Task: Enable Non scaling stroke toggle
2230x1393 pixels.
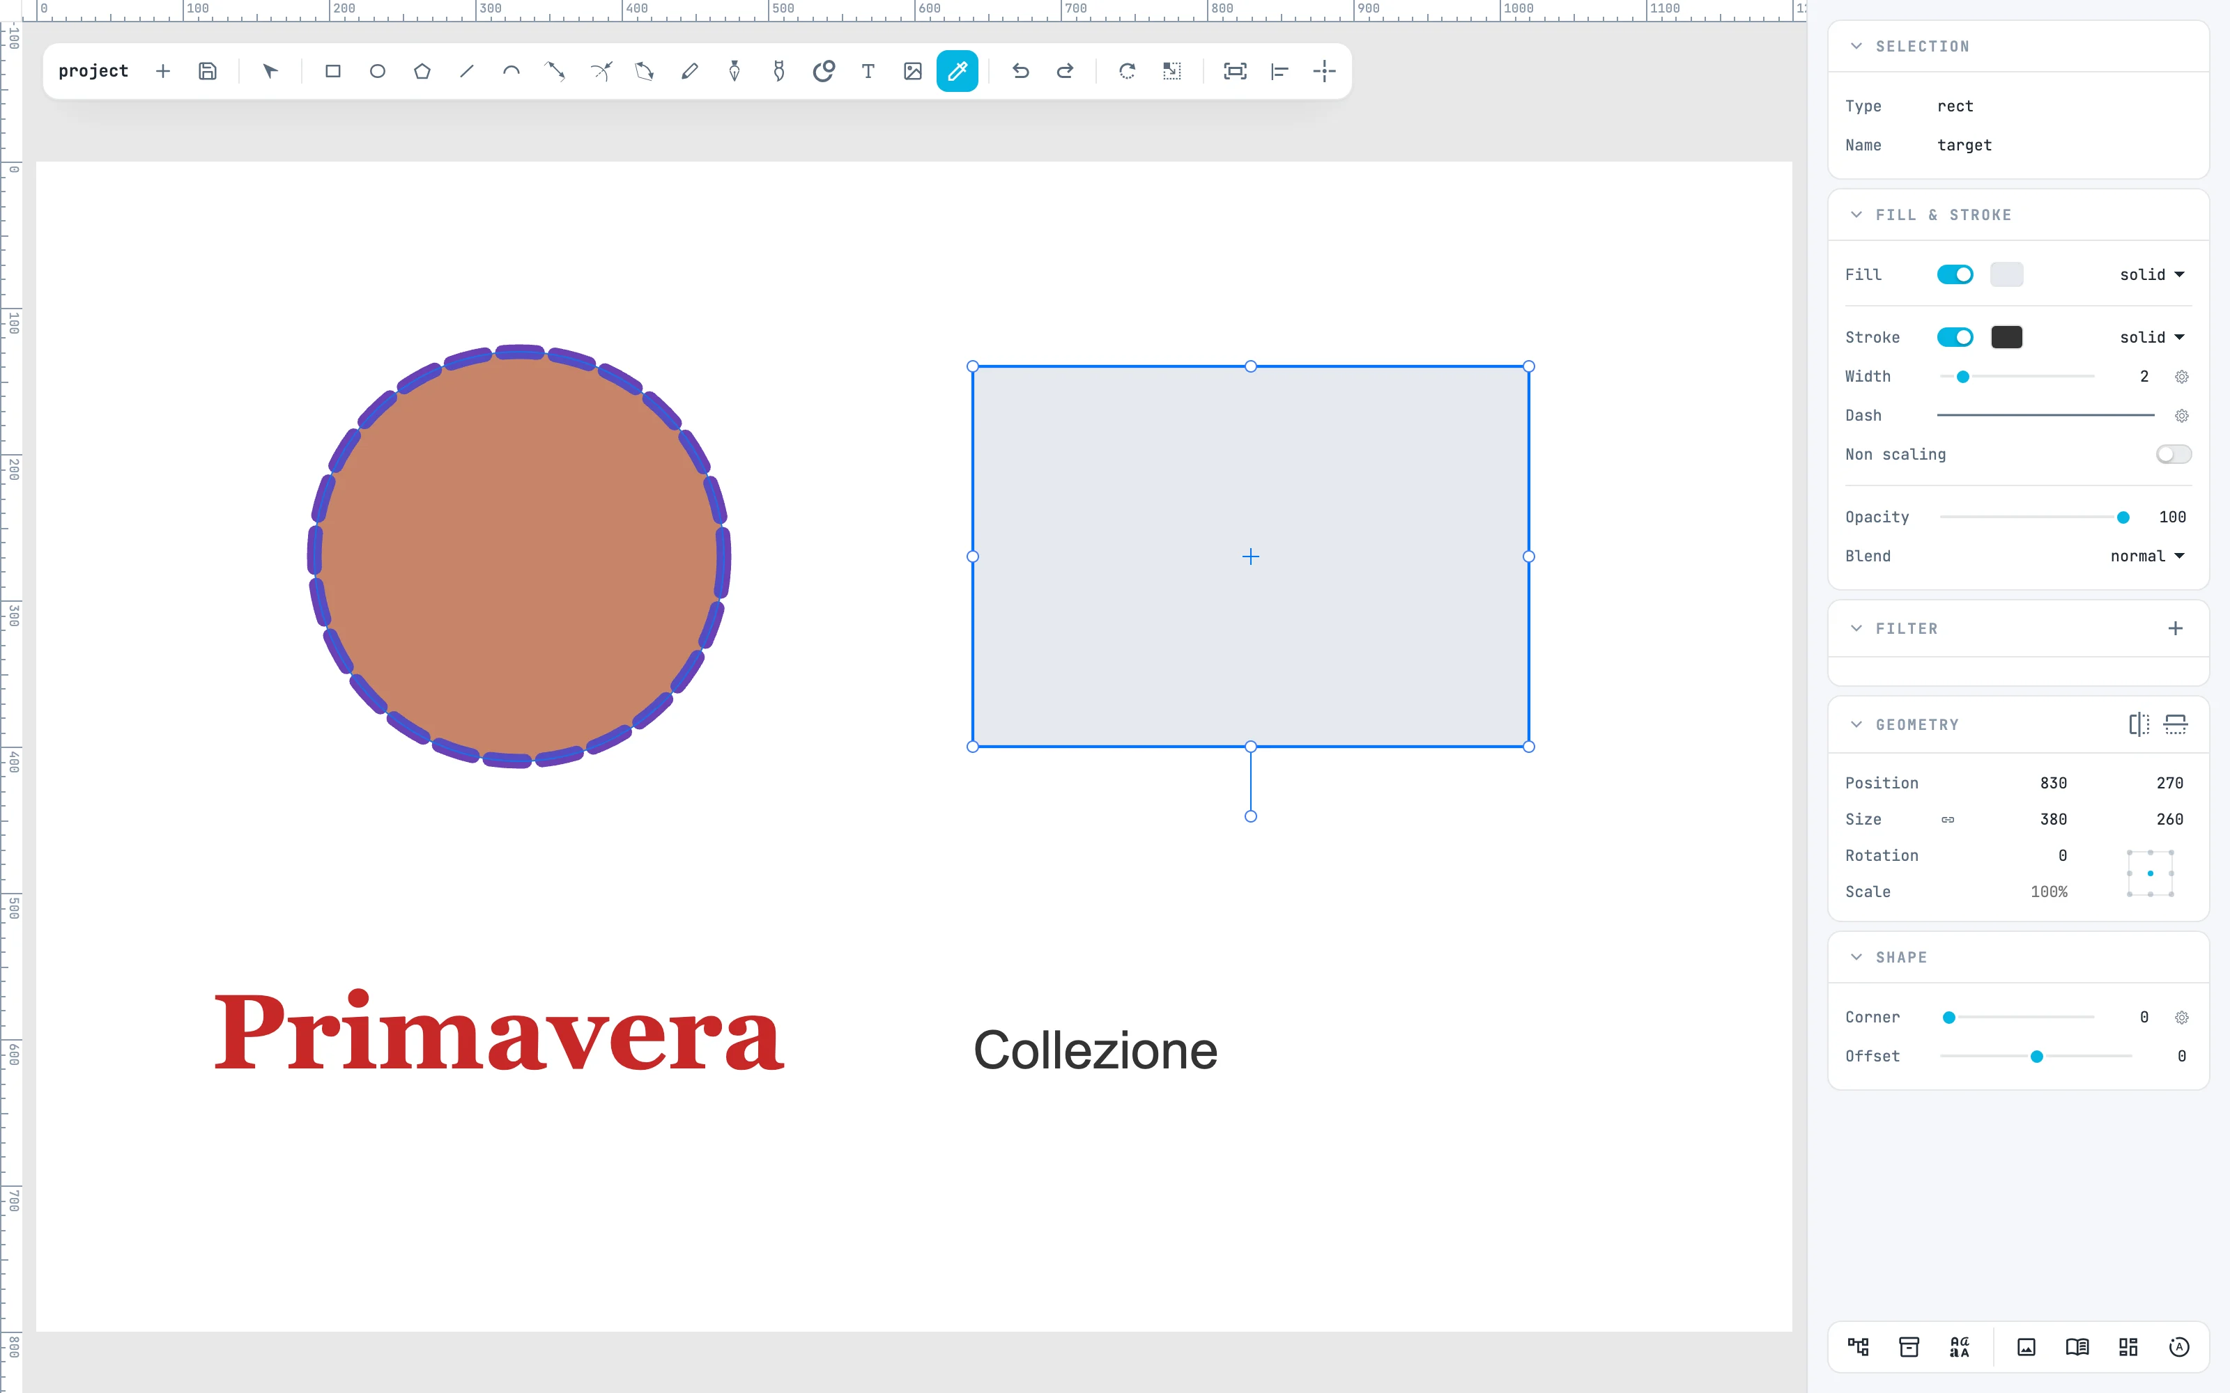Action: coord(2173,454)
